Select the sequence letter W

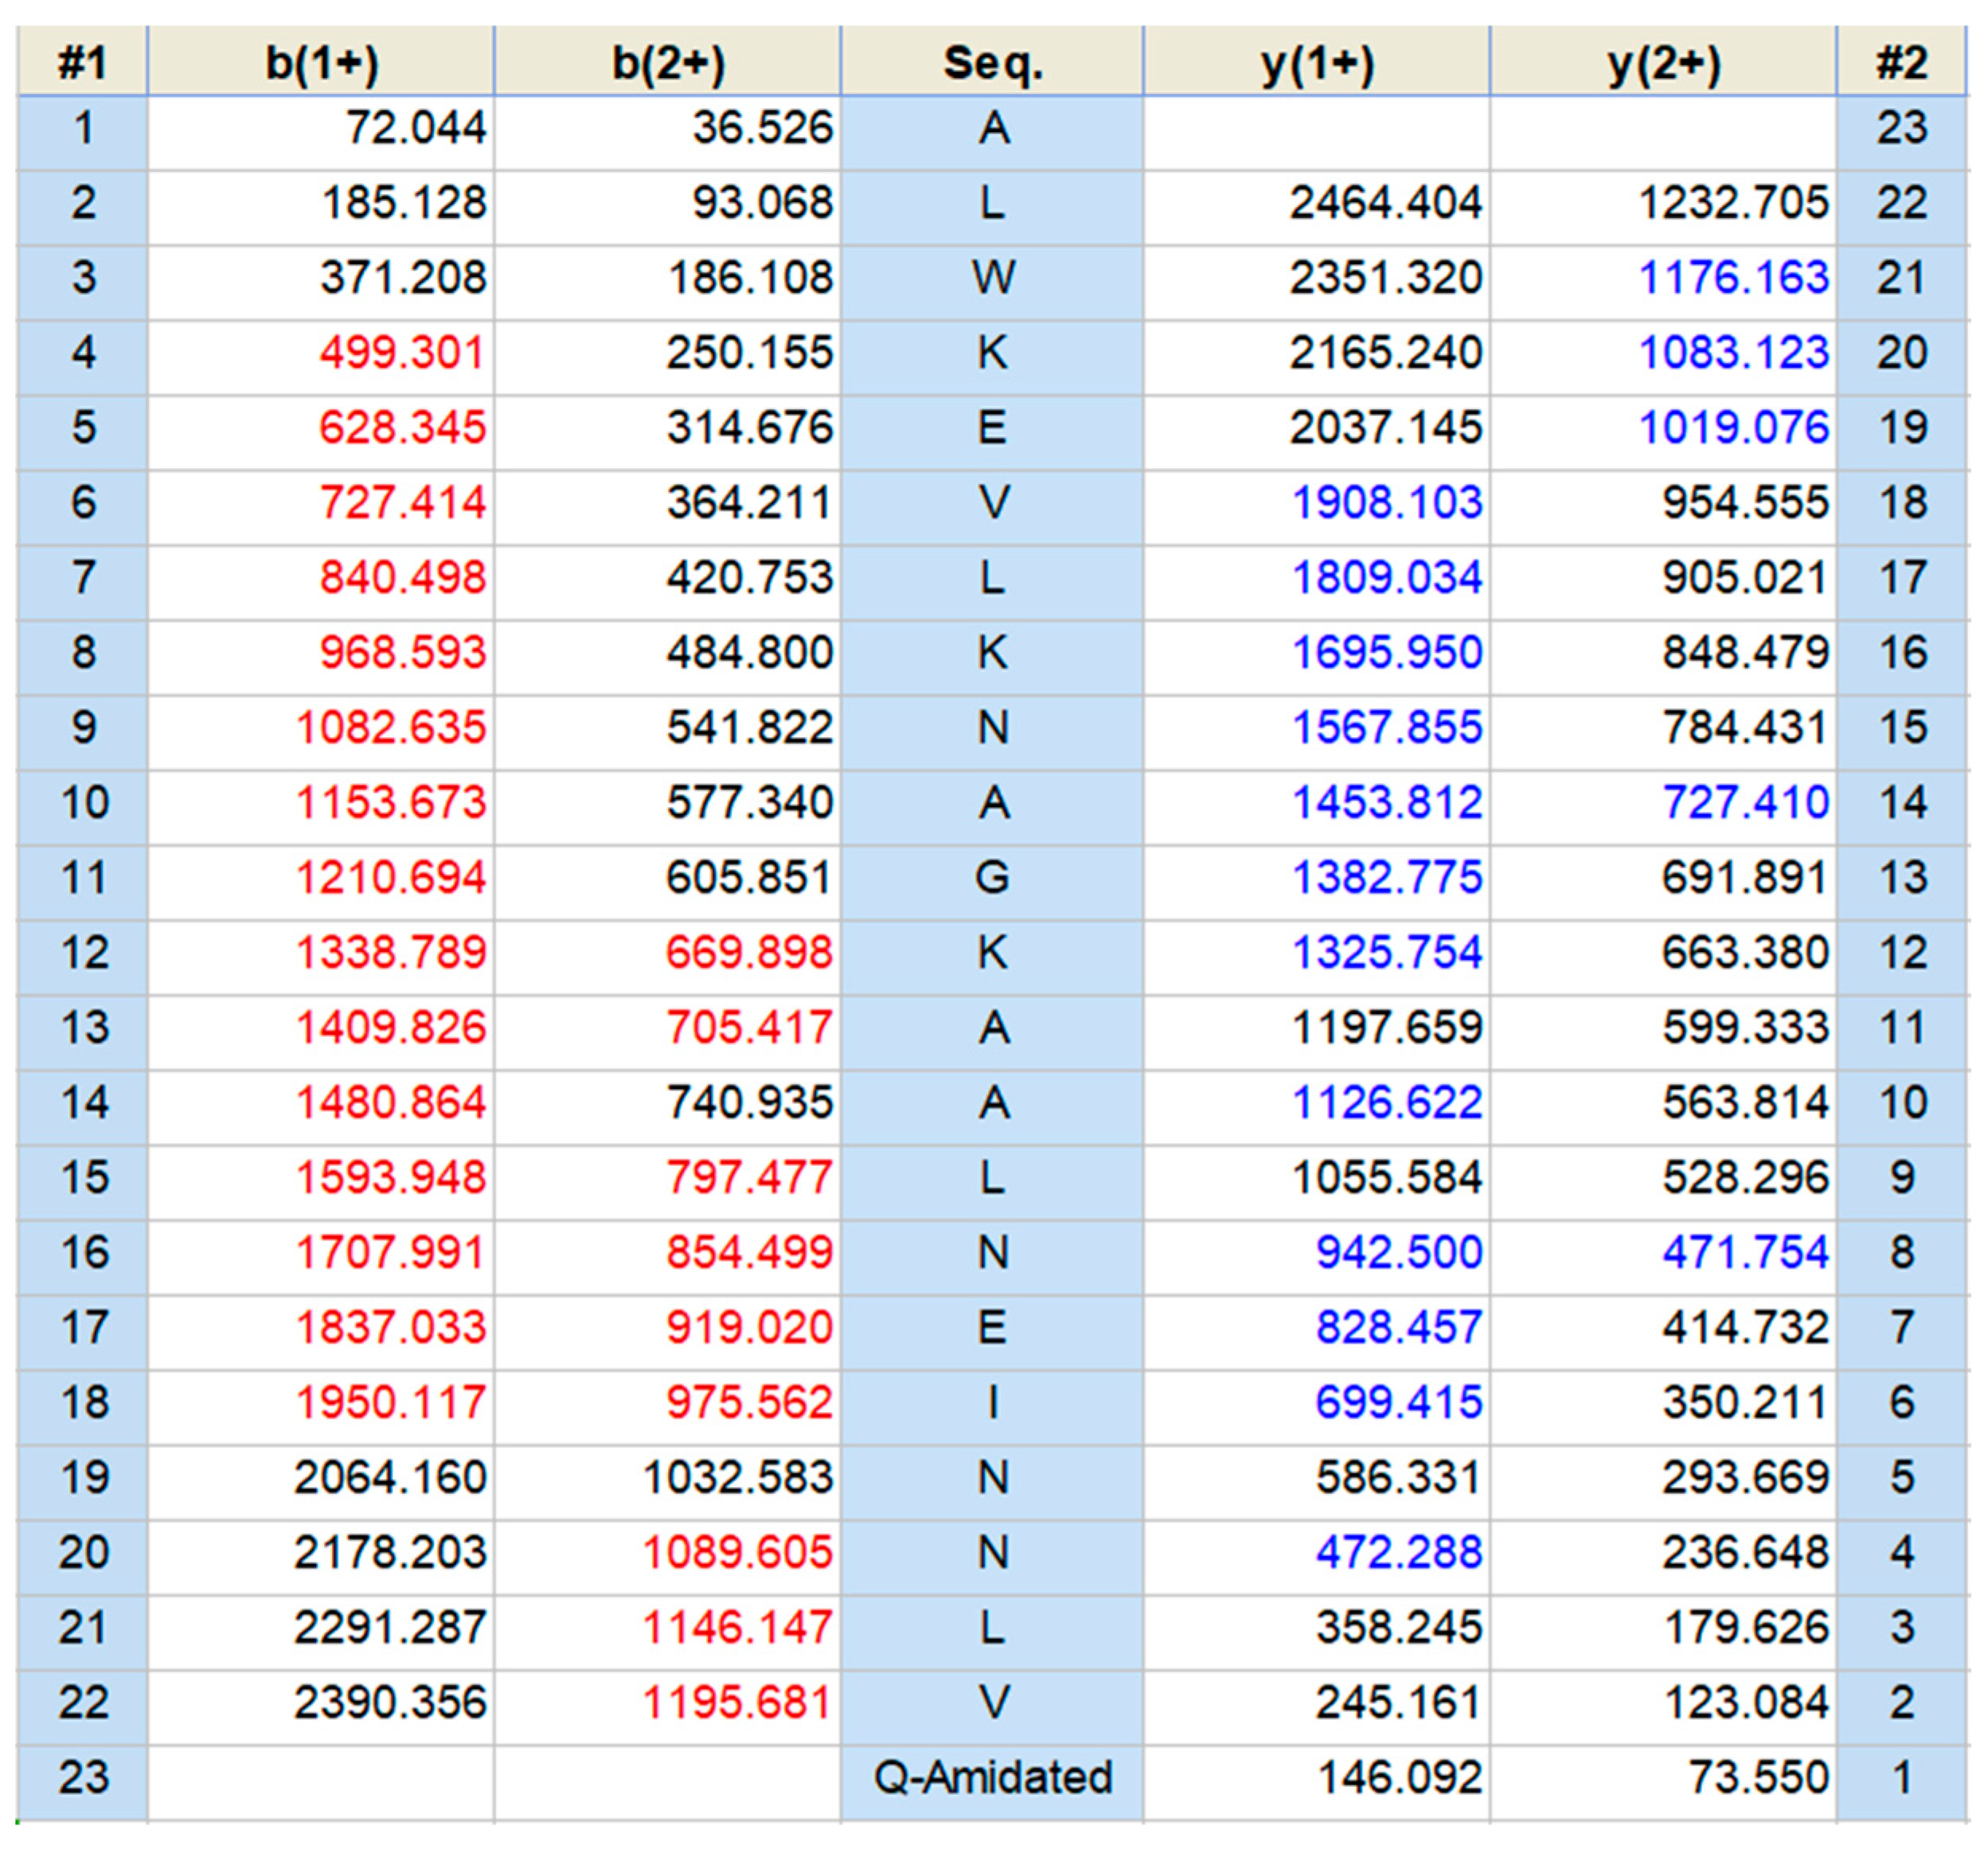tap(993, 278)
